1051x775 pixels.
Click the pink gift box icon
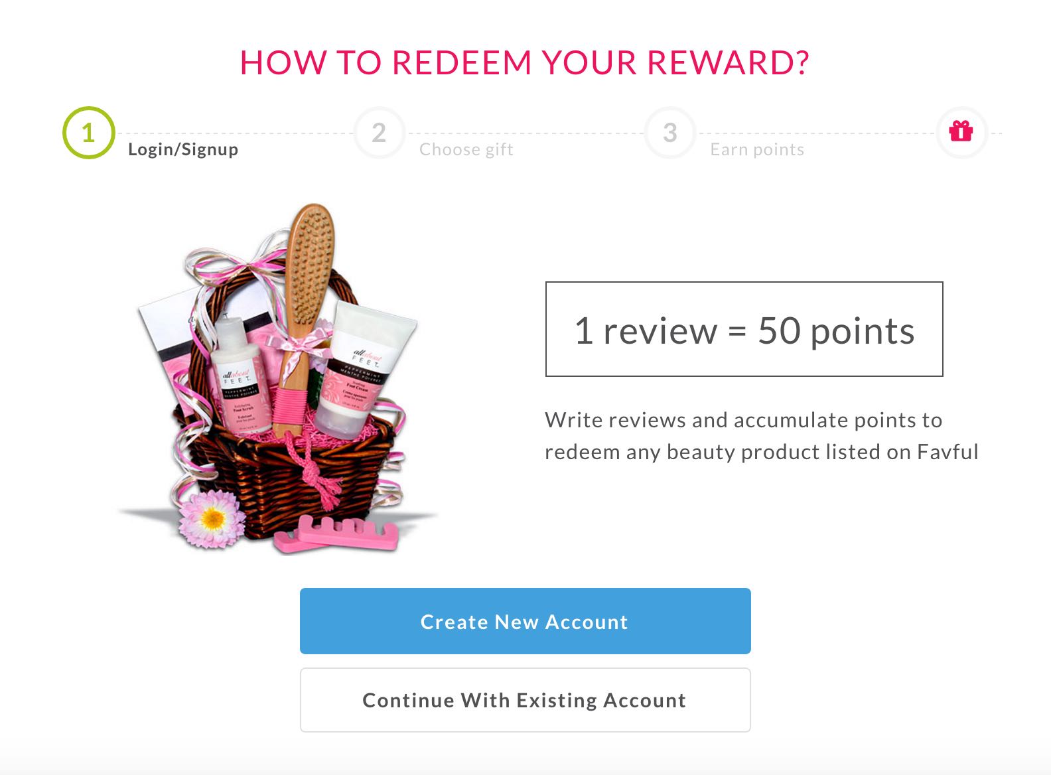961,131
